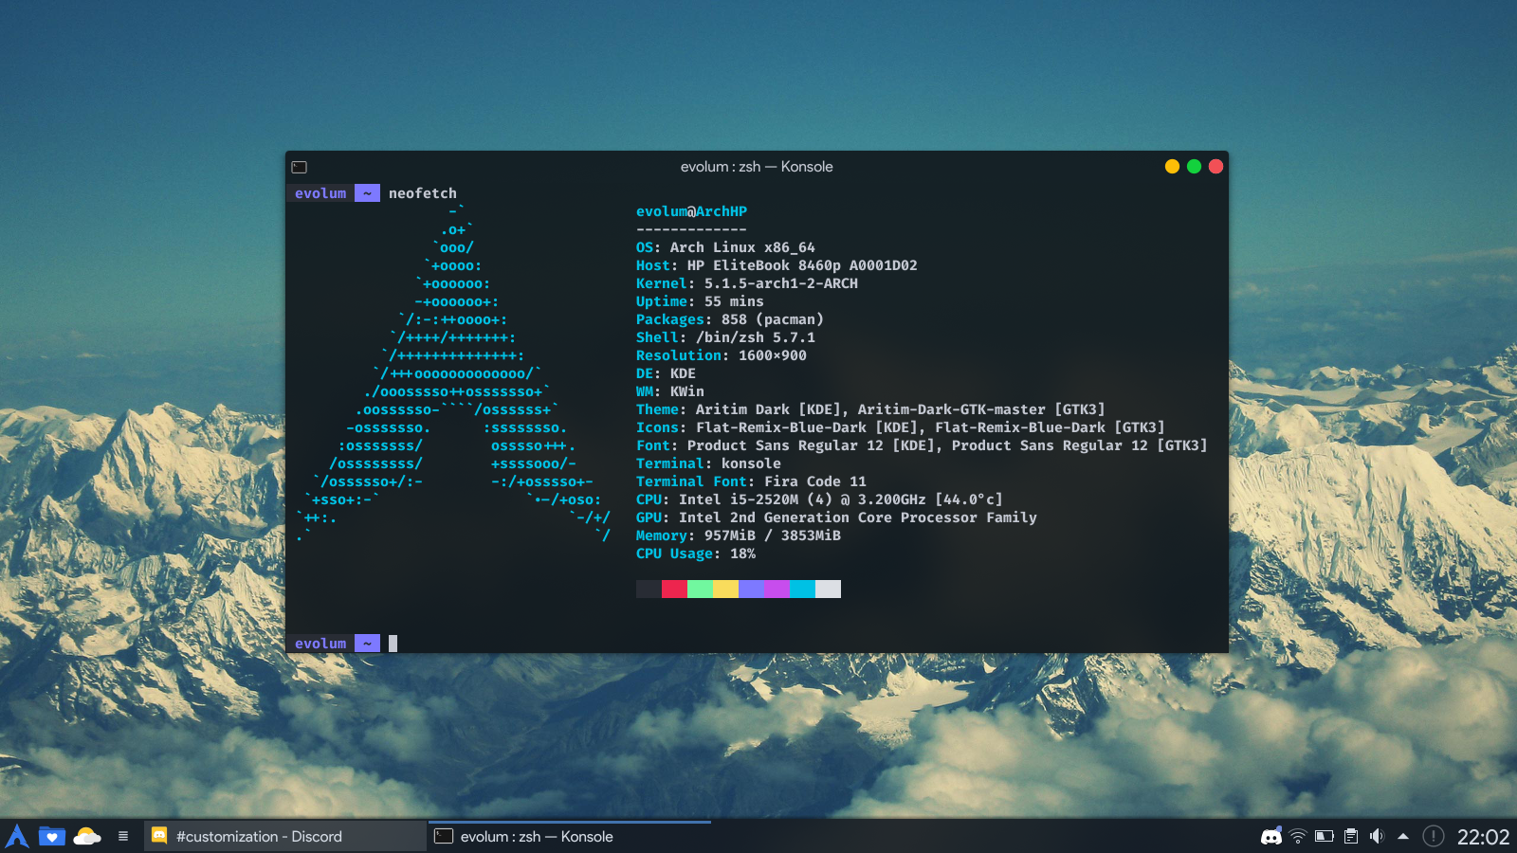Image resolution: width=1517 pixels, height=853 pixels.
Task: Click the yellow color block in neofetch
Action: [725, 590]
